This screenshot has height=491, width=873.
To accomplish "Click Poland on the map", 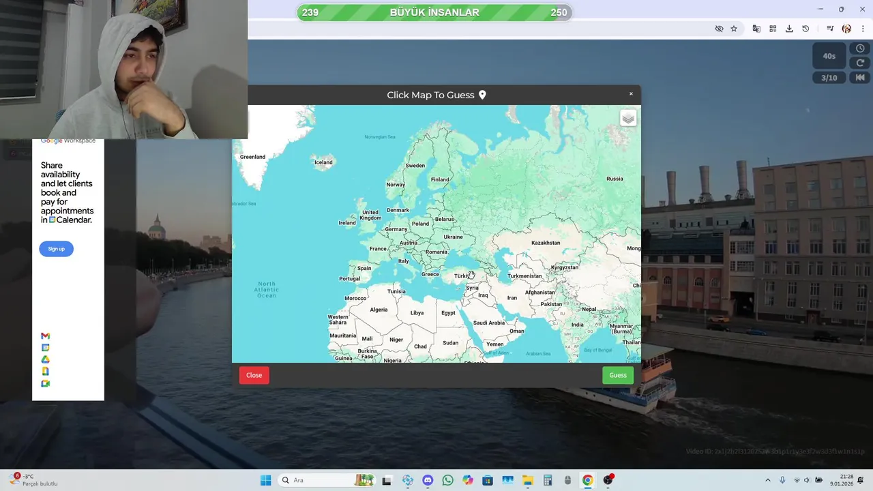I will pyautogui.click(x=420, y=224).
